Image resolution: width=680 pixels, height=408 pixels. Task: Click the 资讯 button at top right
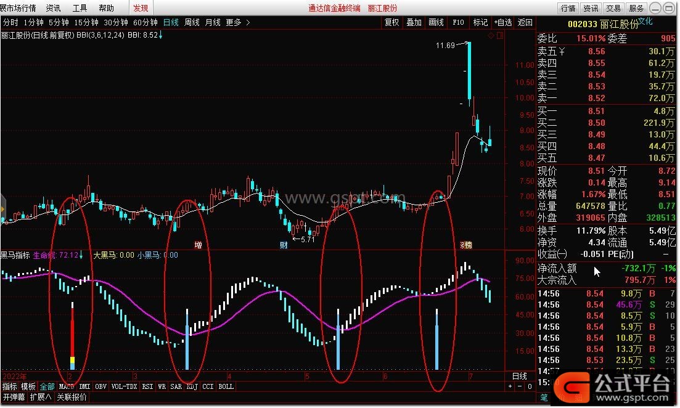pos(591,8)
